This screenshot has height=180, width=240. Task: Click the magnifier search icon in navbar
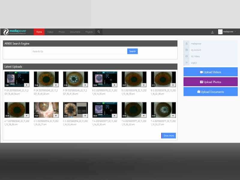[98, 32]
